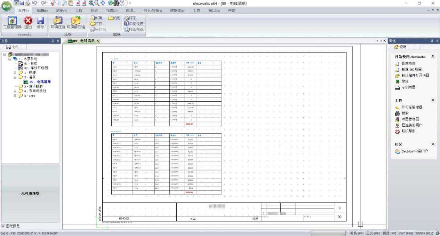The height and width of the screenshot is (236, 440).
Task: Expand the '1 - 原理' folder
Action: 15,73
